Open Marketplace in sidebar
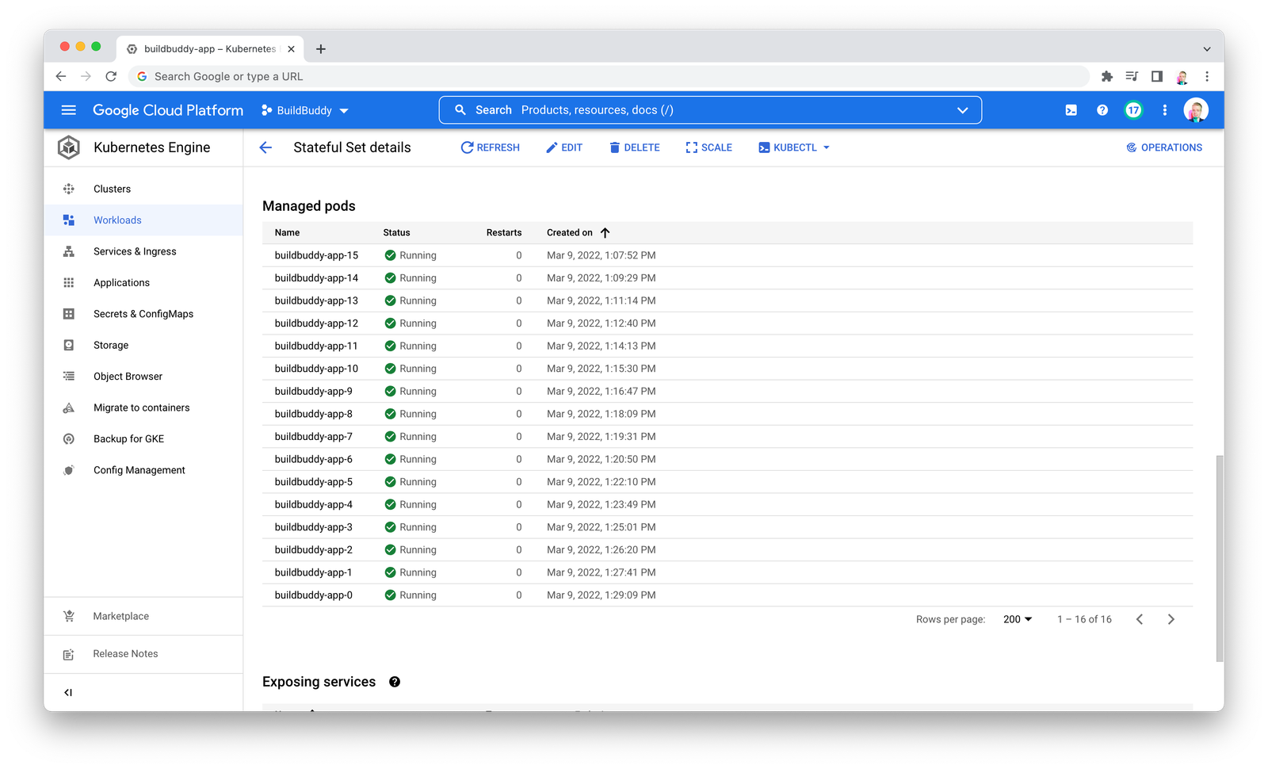 [143, 616]
